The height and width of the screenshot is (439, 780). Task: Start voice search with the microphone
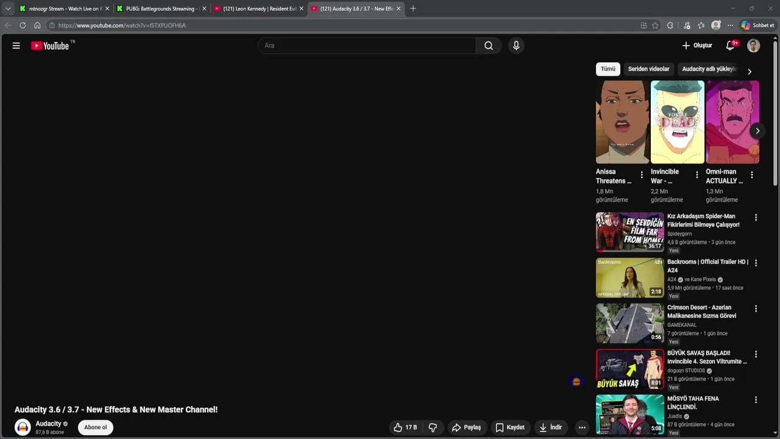pos(516,46)
